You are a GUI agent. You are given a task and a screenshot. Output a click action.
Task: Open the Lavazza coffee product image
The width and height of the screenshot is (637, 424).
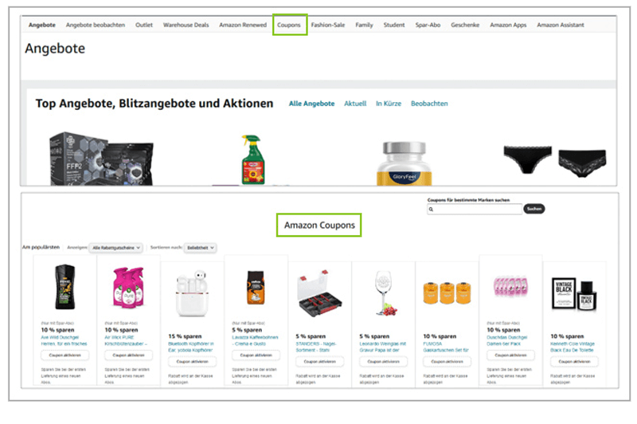click(256, 288)
